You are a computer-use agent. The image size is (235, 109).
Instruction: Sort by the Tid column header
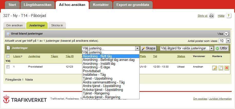155,56
